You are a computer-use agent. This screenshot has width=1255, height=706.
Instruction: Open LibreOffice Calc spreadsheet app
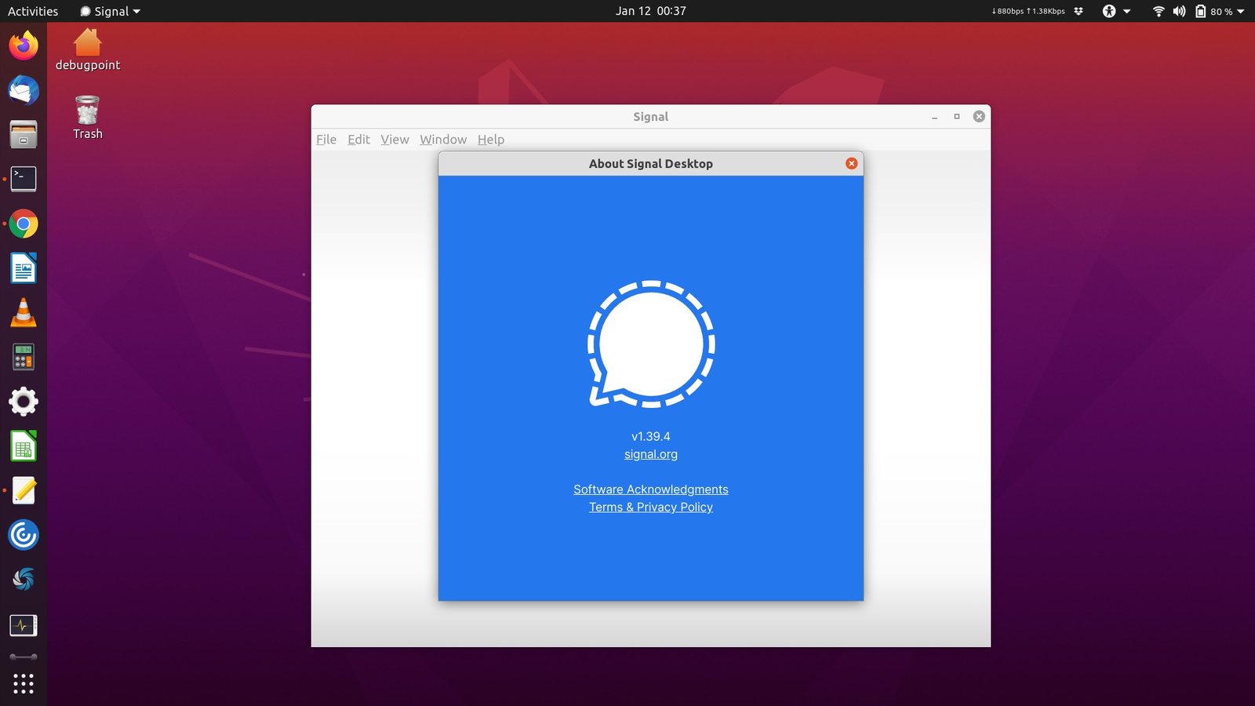pos(24,445)
